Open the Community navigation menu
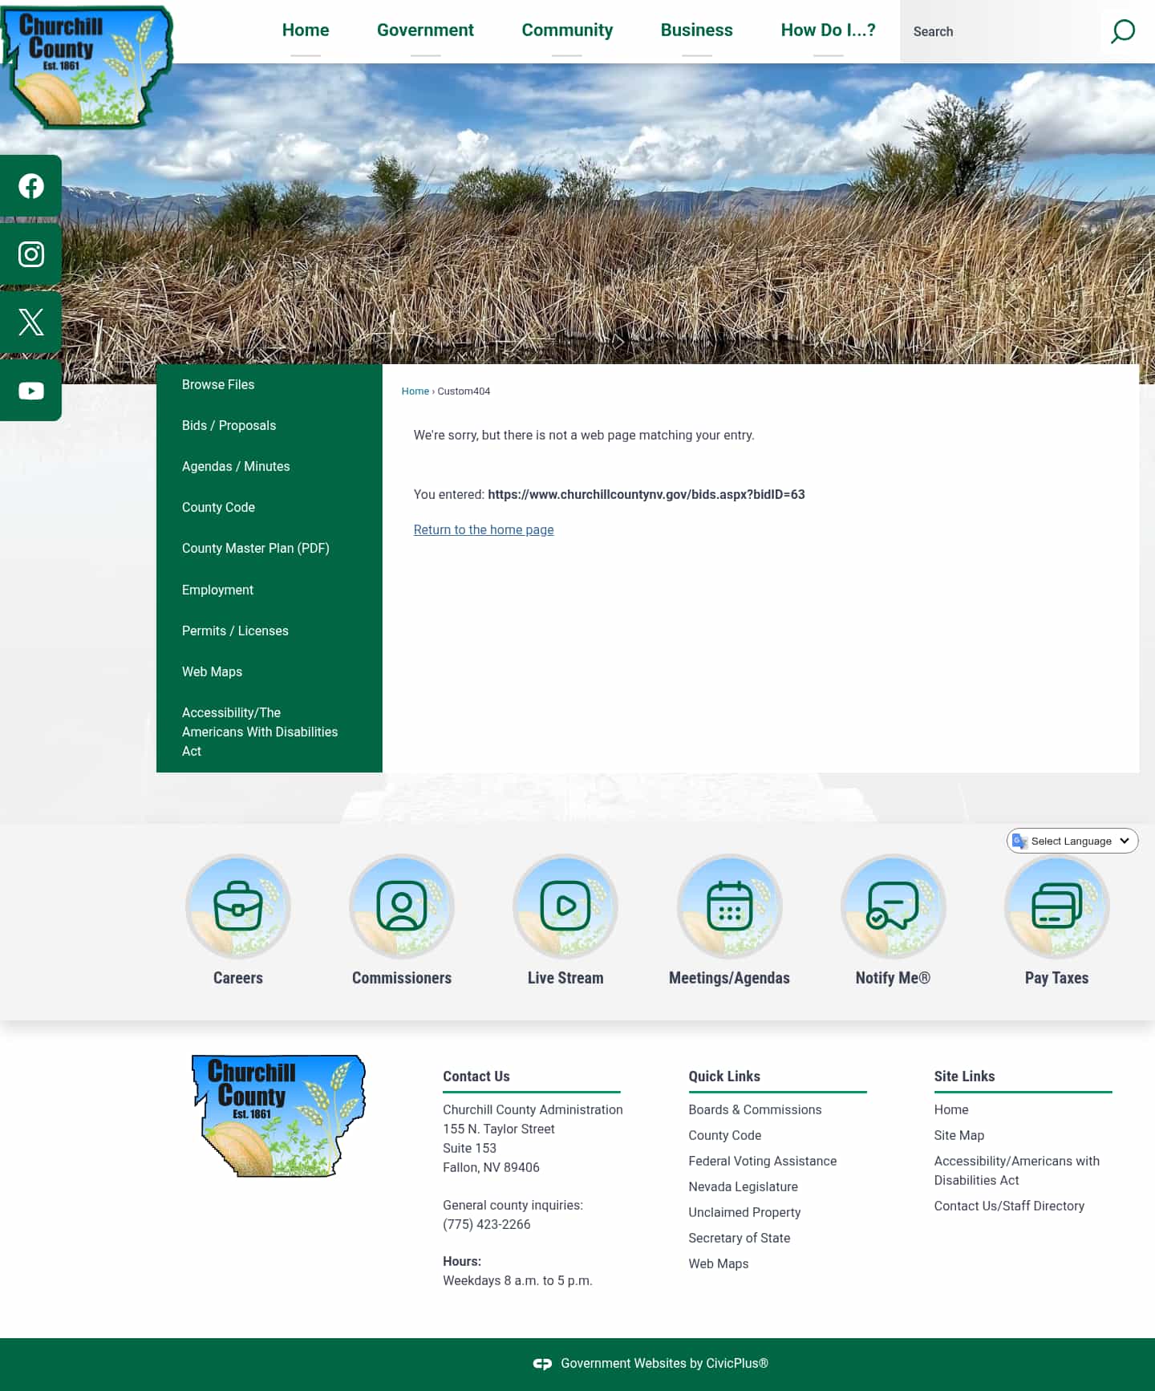The width and height of the screenshot is (1155, 1391). (x=567, y=30)
